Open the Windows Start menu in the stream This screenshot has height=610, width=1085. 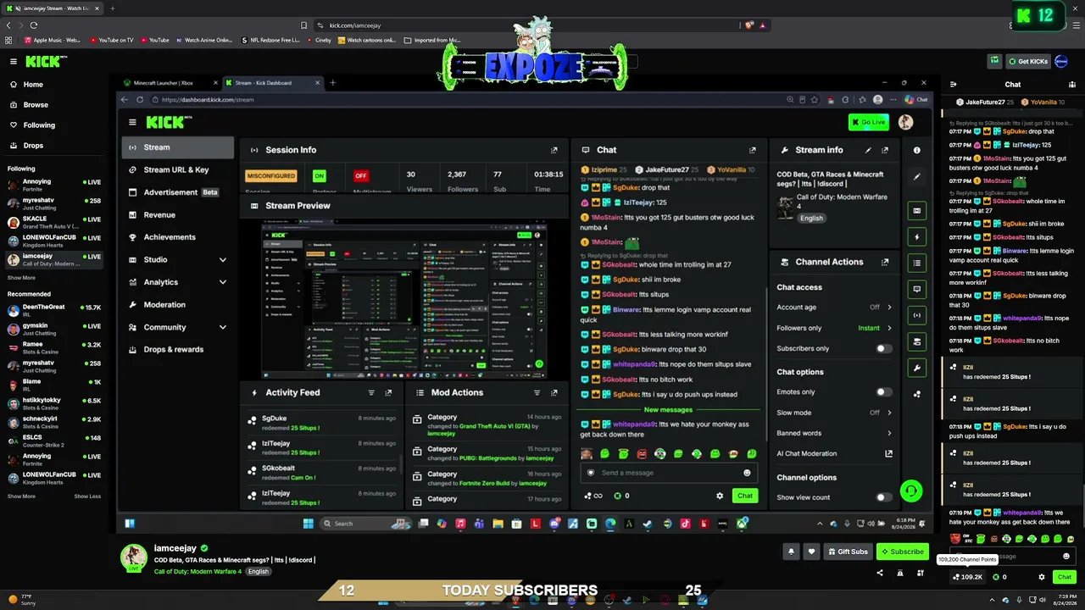pos(309,524)
